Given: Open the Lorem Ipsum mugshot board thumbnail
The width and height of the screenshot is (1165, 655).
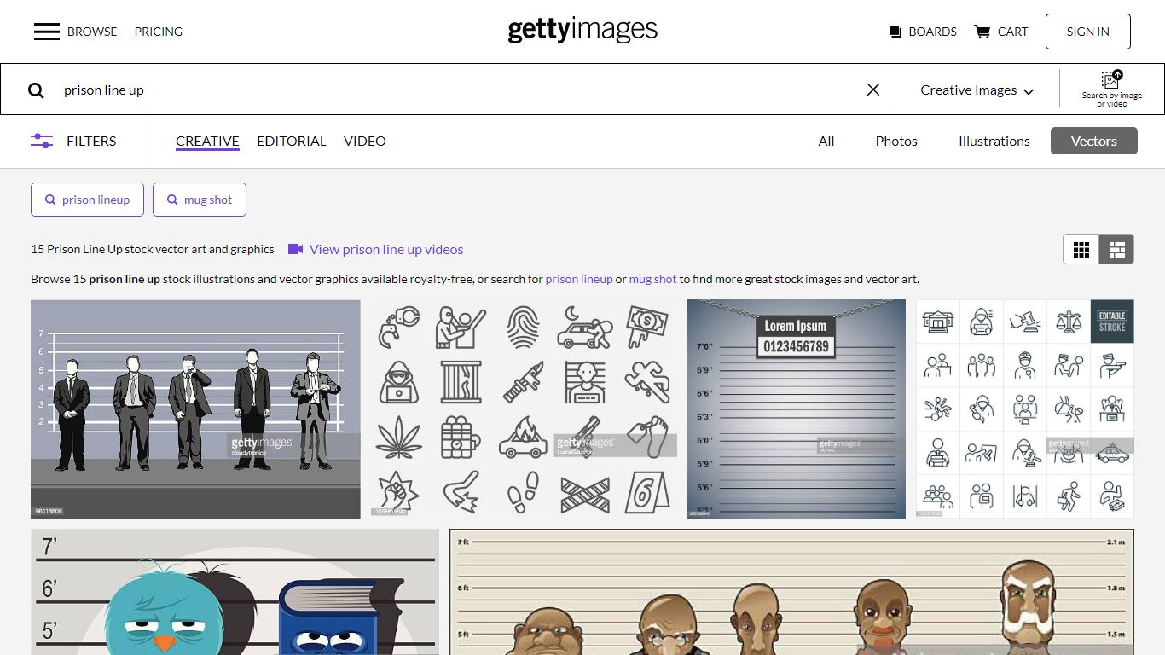Looking at the screenshot, I should (x=797, y=409).
